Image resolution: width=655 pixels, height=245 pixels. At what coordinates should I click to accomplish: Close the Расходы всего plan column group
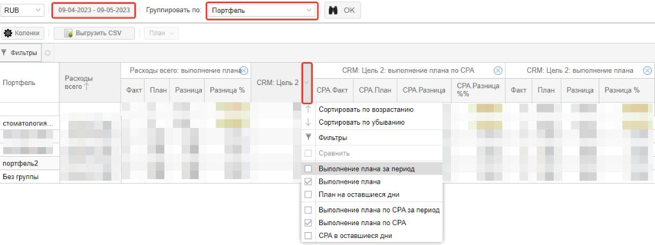pyautogui.click(x=244, y=70)
